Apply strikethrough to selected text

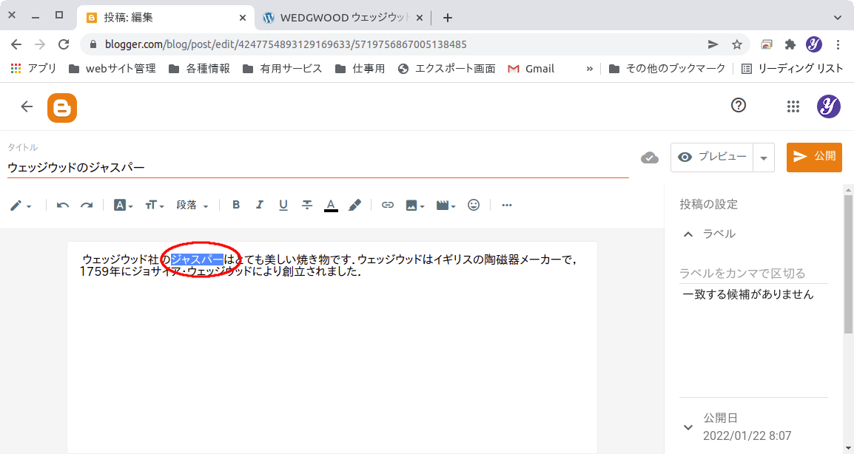[x=307, y=205]
